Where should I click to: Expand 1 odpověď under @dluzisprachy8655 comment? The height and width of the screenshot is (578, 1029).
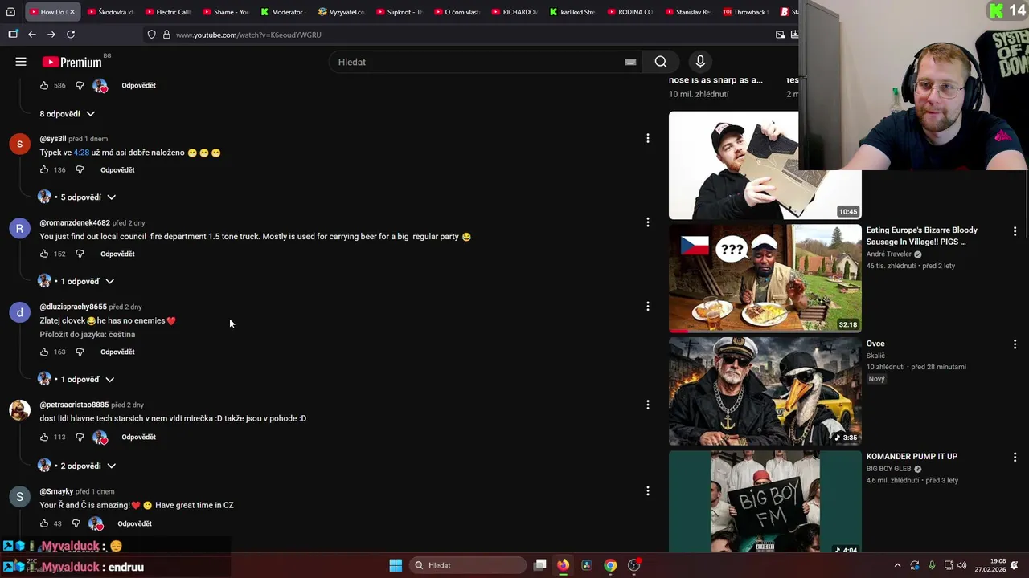coord(76,379)
